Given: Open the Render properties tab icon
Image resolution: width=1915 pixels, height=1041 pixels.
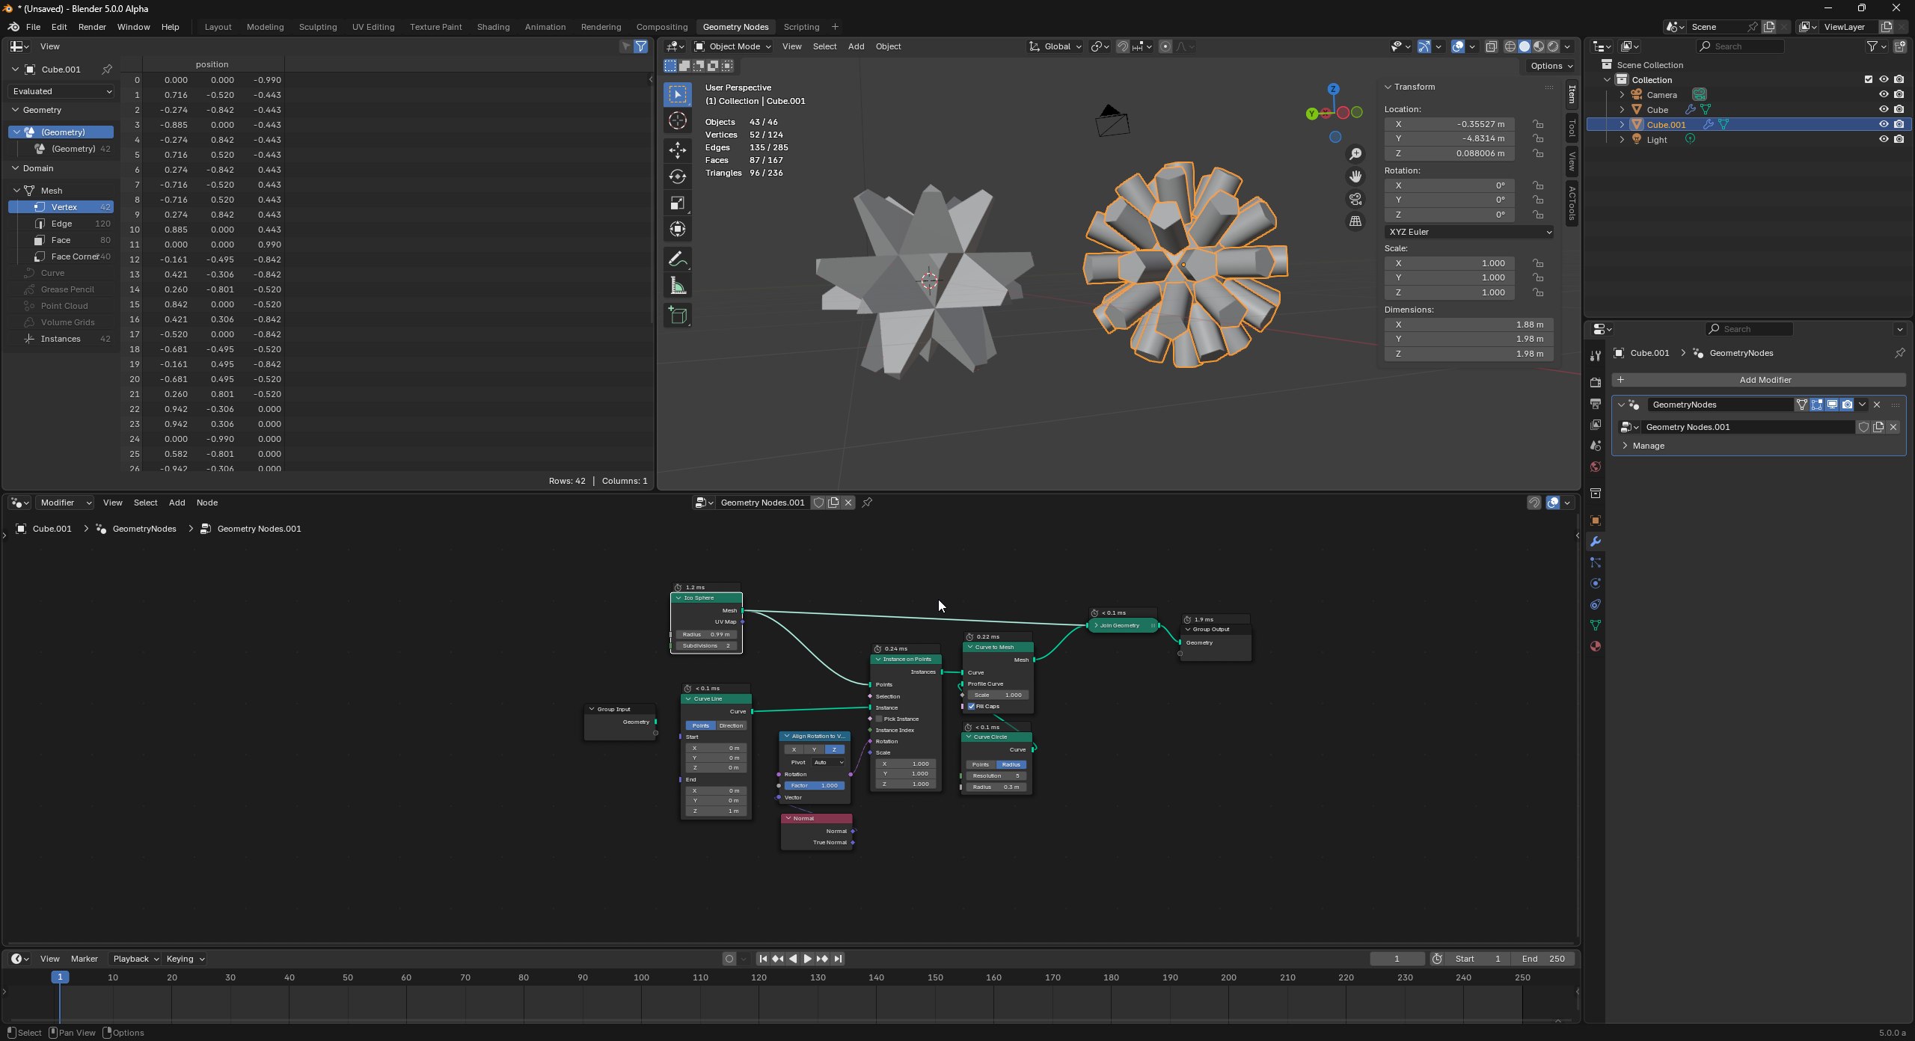Looking at the screenshot, I should pos(1596,382).
